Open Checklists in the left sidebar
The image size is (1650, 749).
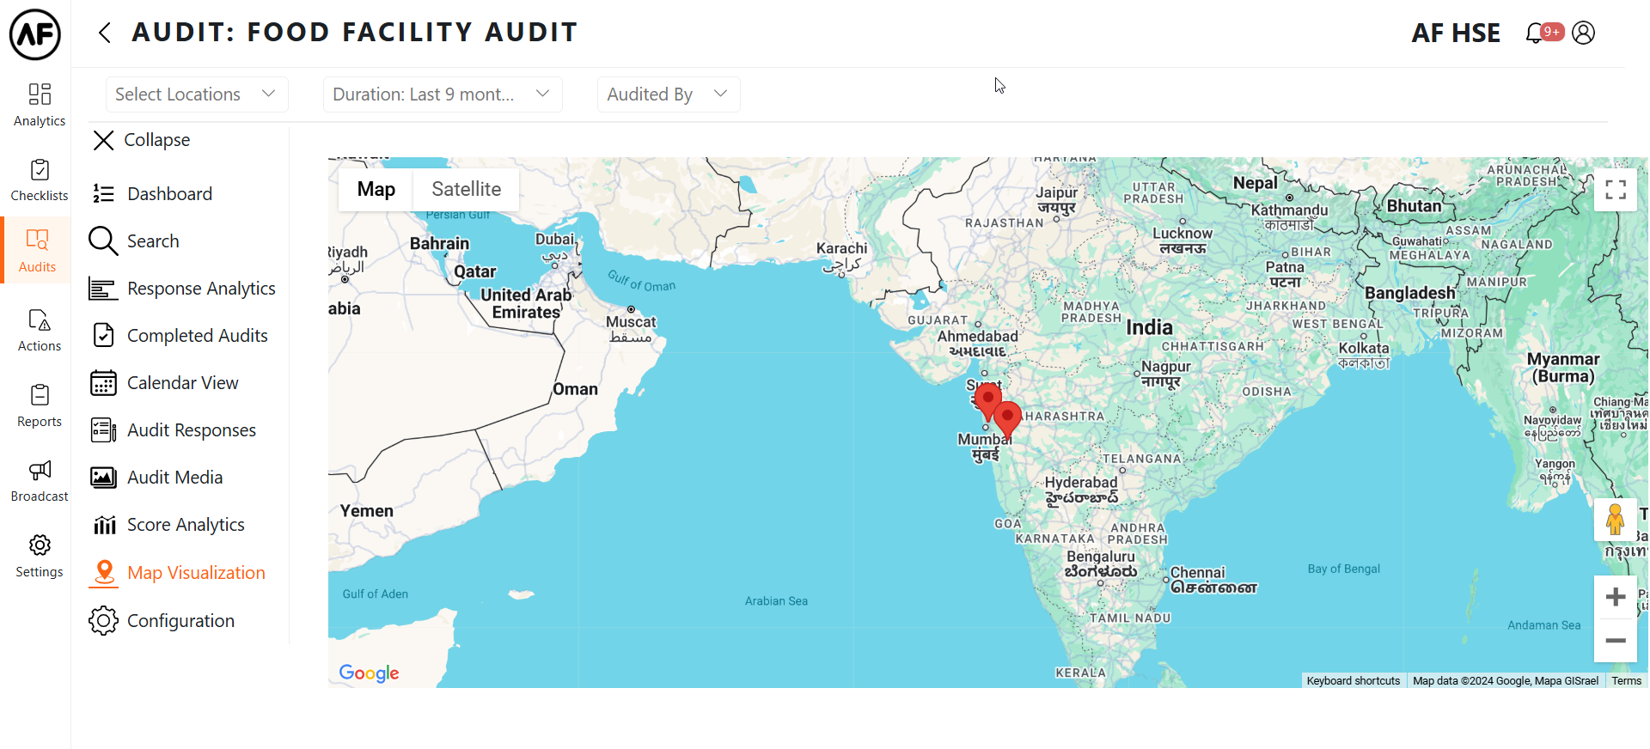tap(40, 180)
